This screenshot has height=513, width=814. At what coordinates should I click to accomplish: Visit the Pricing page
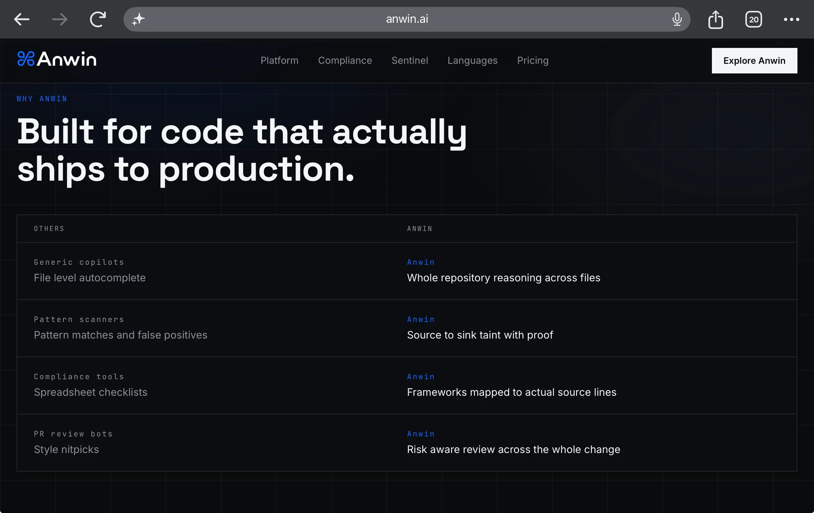(x=533, y=60)
